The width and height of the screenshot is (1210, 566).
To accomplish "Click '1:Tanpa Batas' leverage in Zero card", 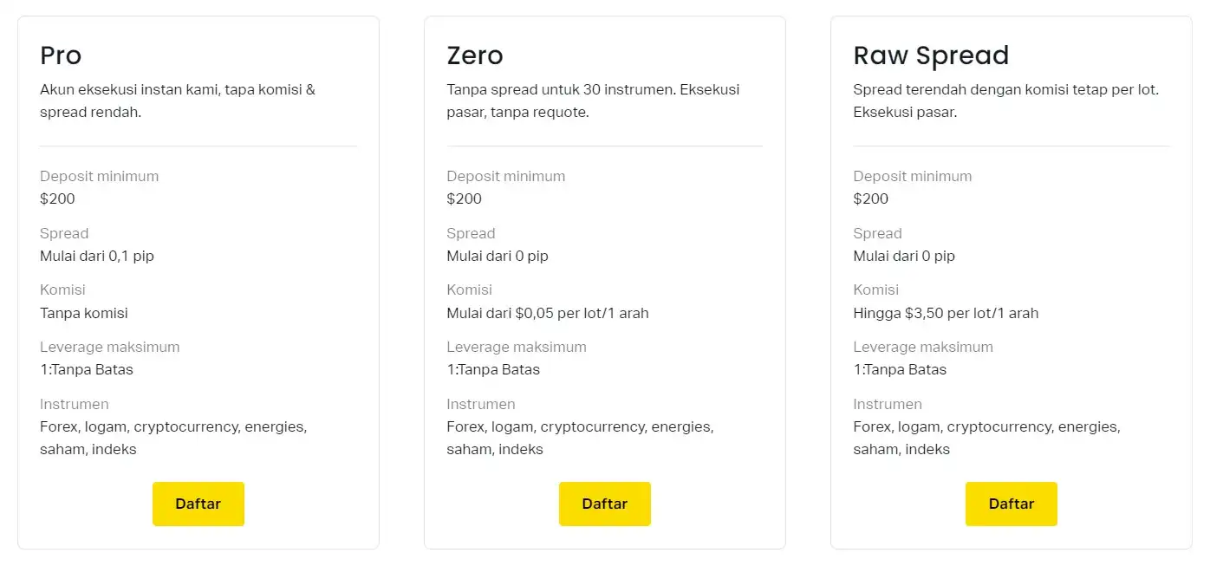I will pyautogui.click(x=493, y=369).
